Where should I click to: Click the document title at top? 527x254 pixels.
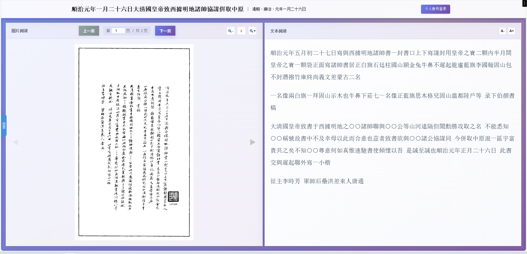point(157,9)
